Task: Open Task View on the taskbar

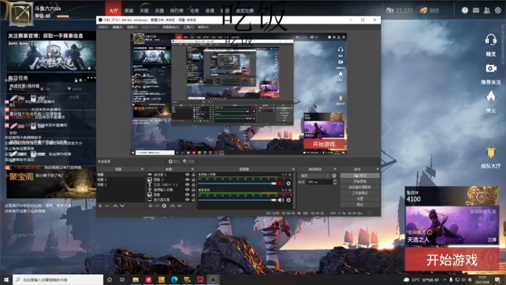Action: [122, 279]
